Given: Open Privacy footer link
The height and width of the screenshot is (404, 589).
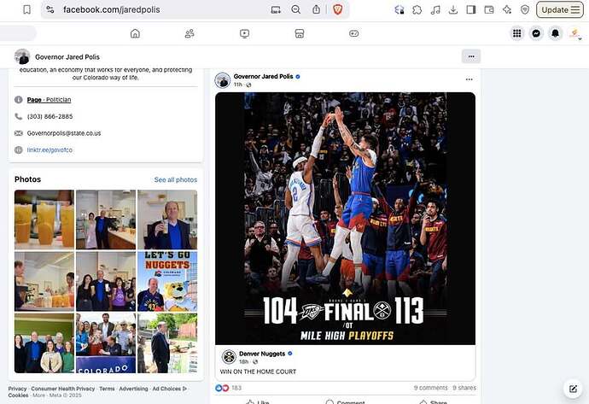Looking at the screenshot, I should pos(17,389).
